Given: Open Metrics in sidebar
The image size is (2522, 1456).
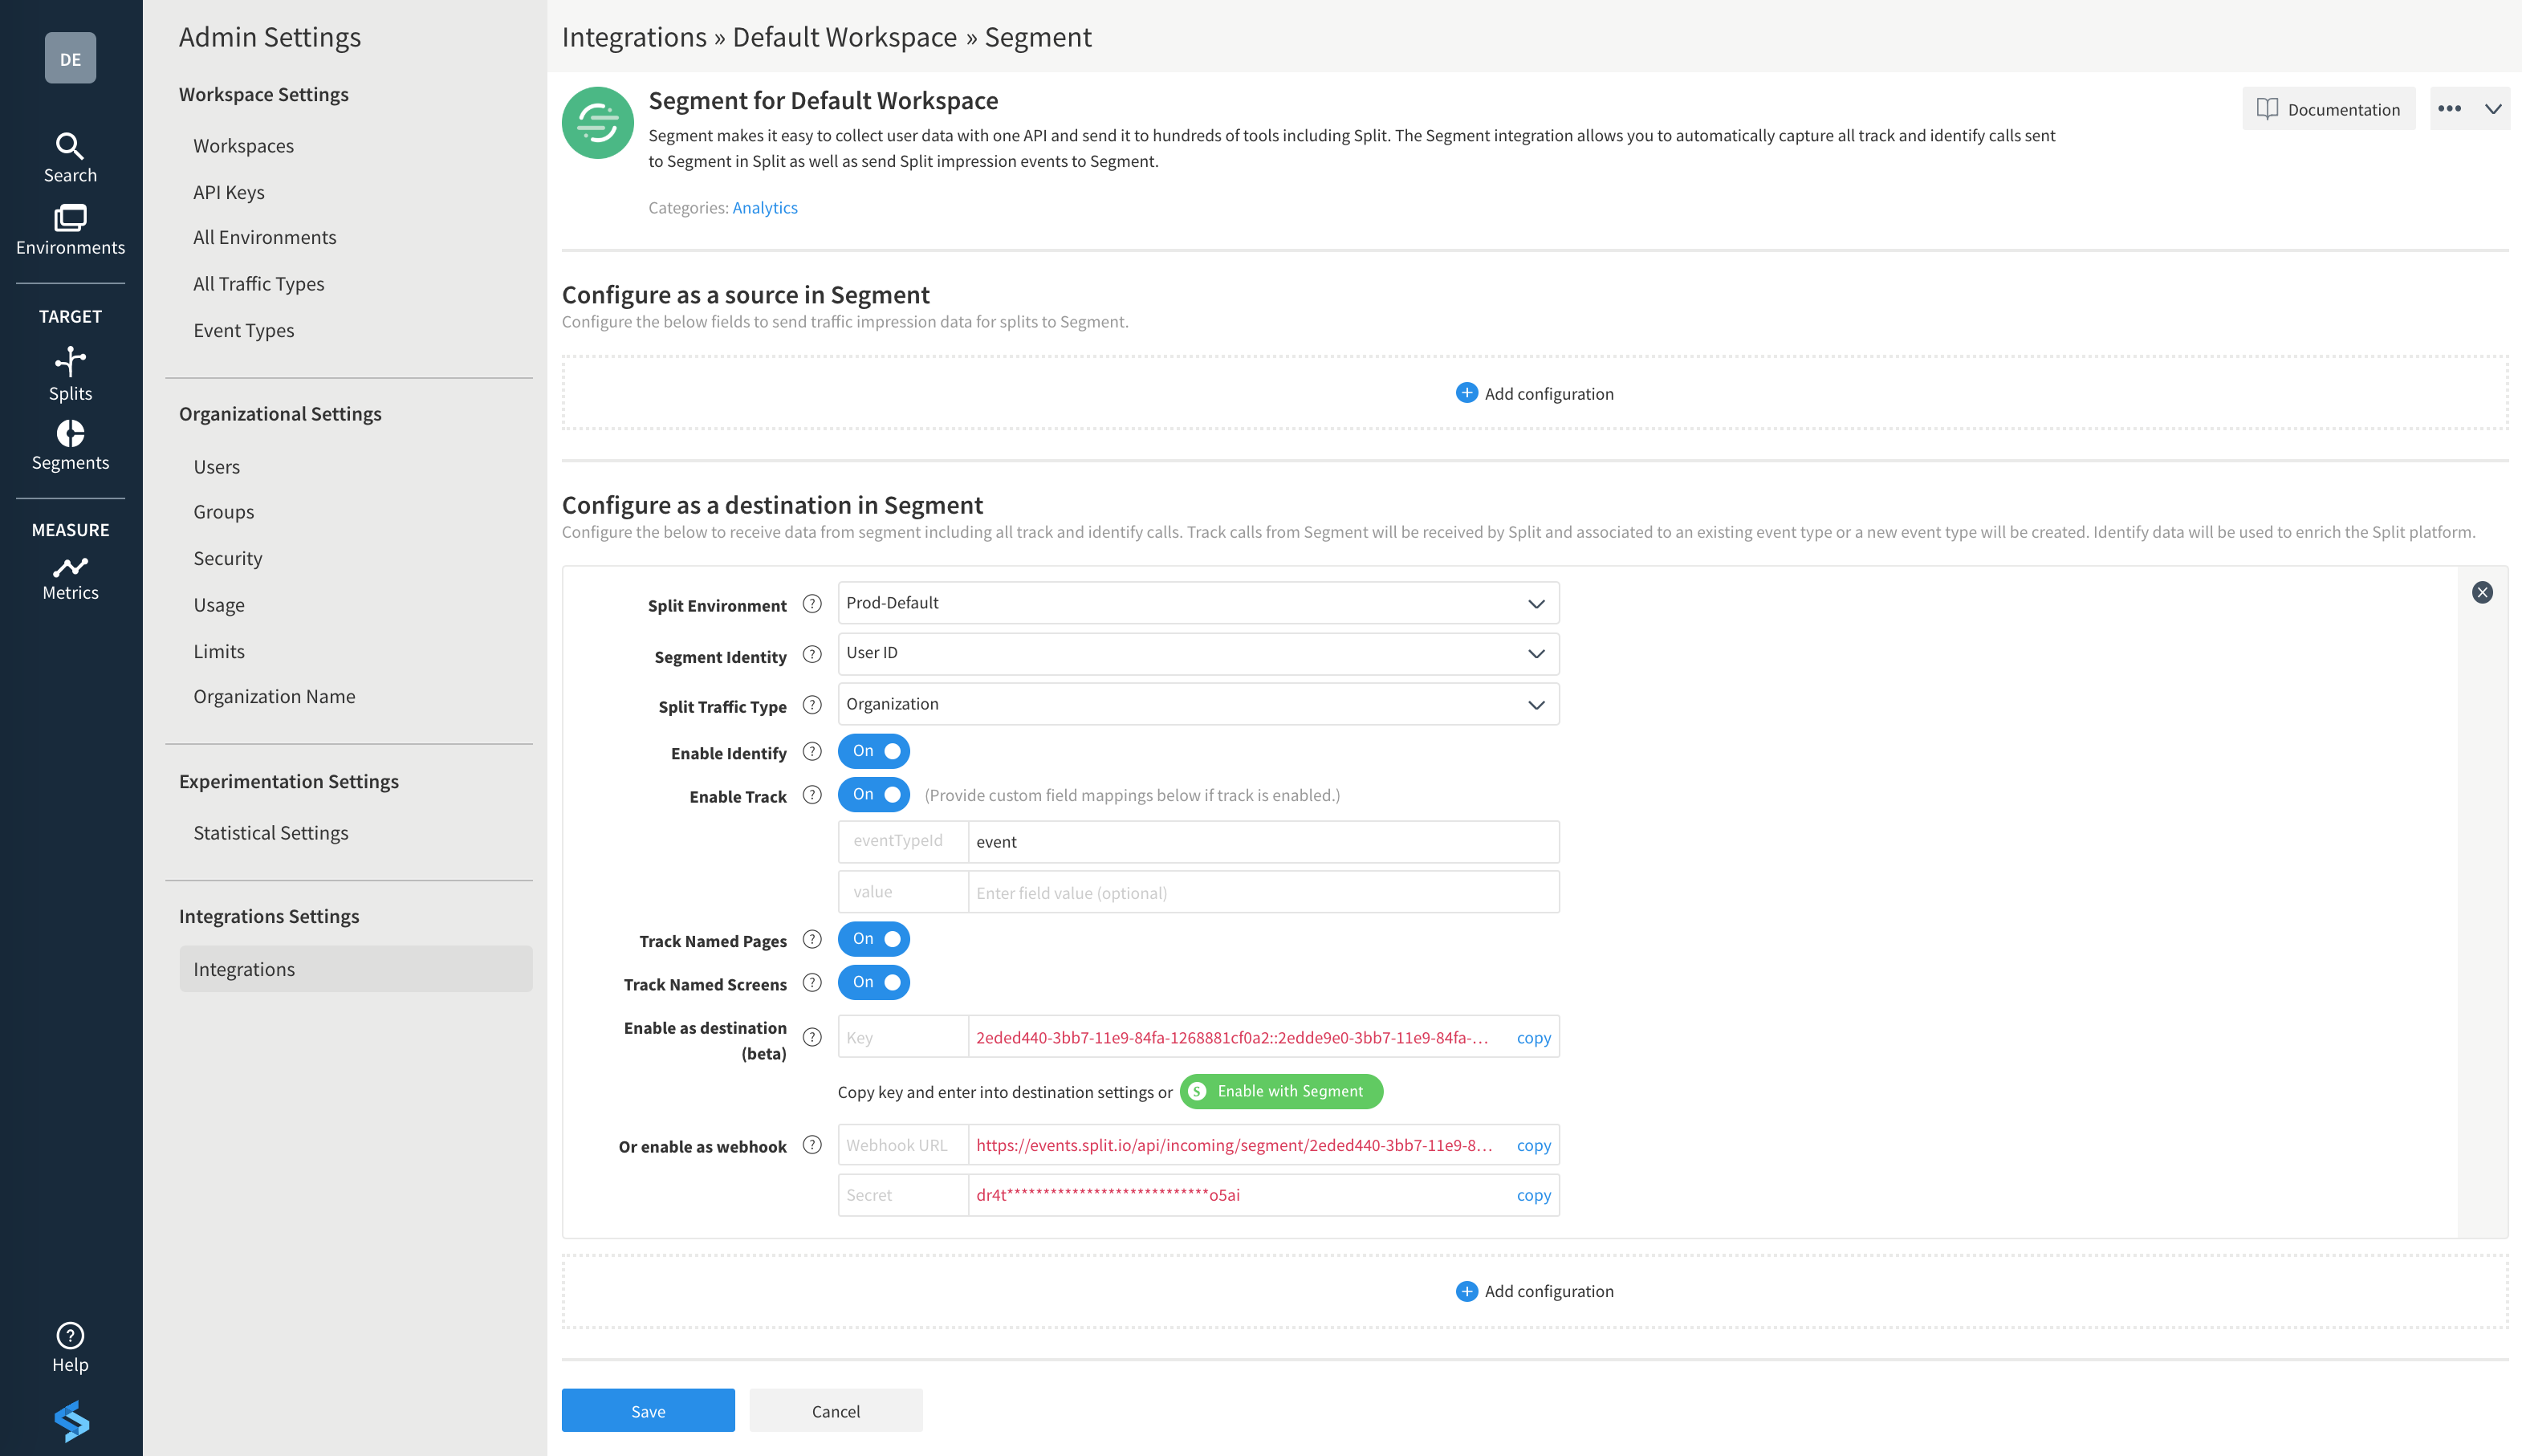Looking at the screenshot, I should point(70,578).
